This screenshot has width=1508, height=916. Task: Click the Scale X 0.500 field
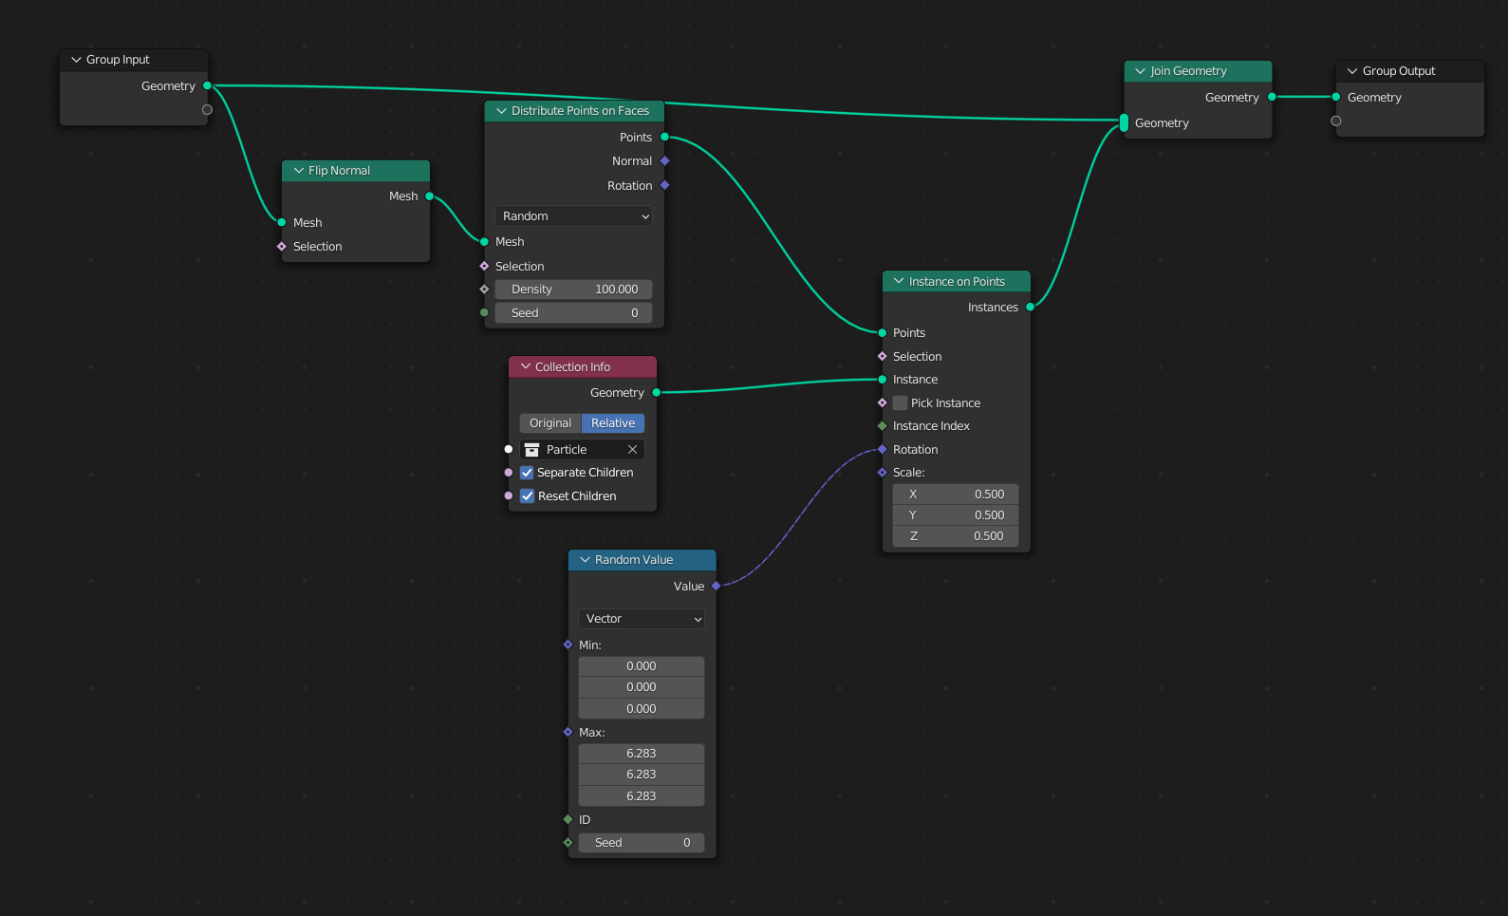(956, 495)
